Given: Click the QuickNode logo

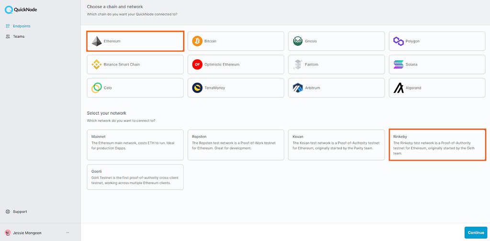Looking at the screenshot, I should point(21,10).
